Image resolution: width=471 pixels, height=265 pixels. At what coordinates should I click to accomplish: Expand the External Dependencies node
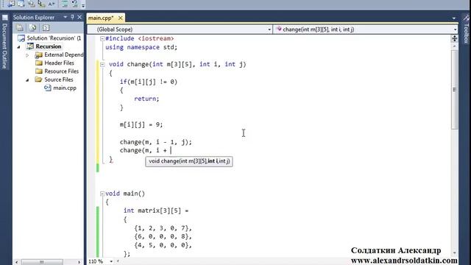pos(27,55)
